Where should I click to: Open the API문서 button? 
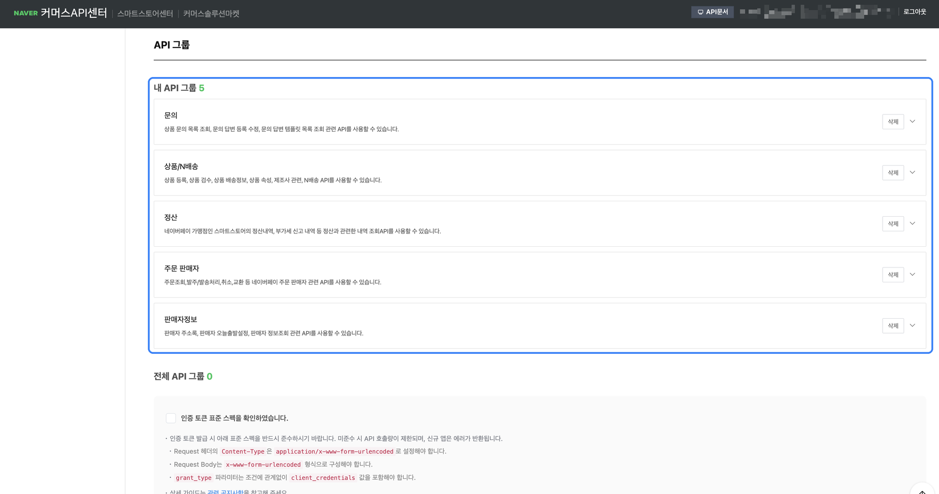click(712, 12)
